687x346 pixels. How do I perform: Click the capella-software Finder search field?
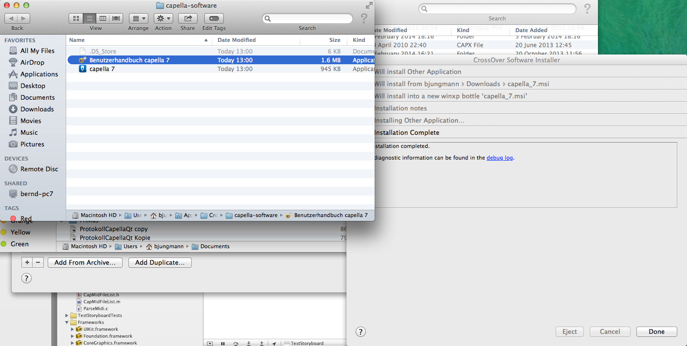(307, 18)
